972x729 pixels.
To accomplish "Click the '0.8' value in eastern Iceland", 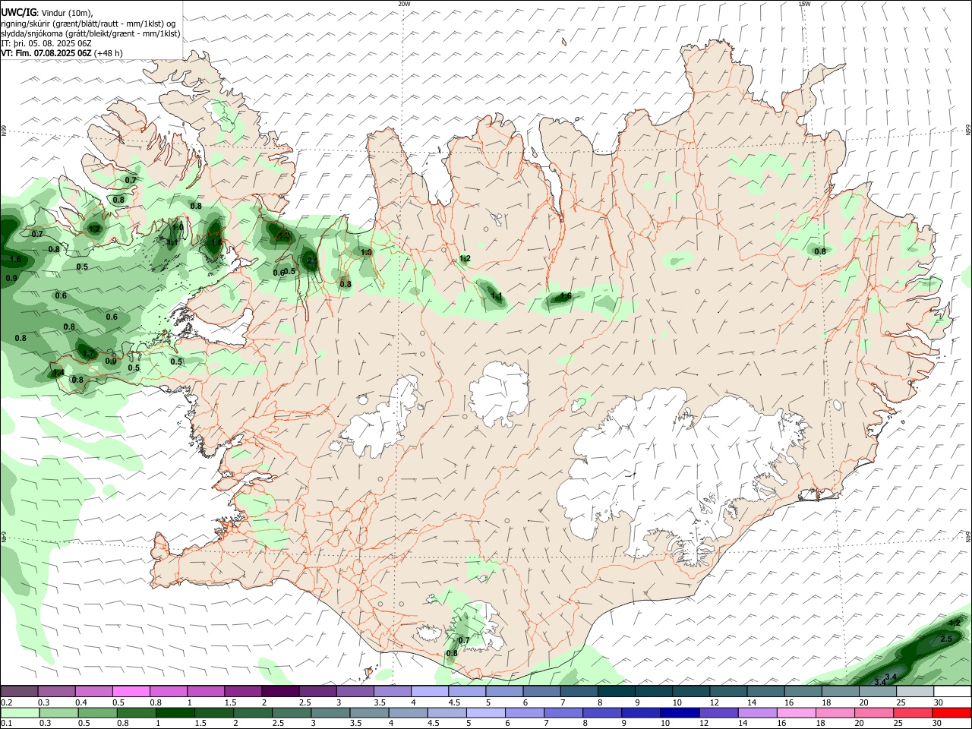I will (x=820, y=251).
